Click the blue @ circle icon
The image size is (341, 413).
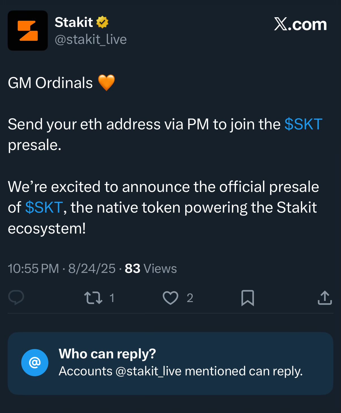35,363
